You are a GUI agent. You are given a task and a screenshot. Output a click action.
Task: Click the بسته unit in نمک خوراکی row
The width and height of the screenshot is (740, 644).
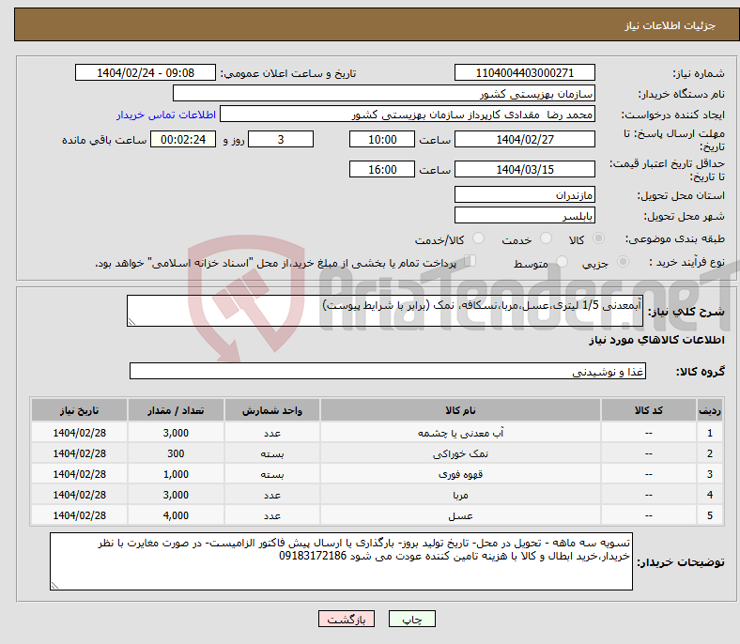point(272,453)
